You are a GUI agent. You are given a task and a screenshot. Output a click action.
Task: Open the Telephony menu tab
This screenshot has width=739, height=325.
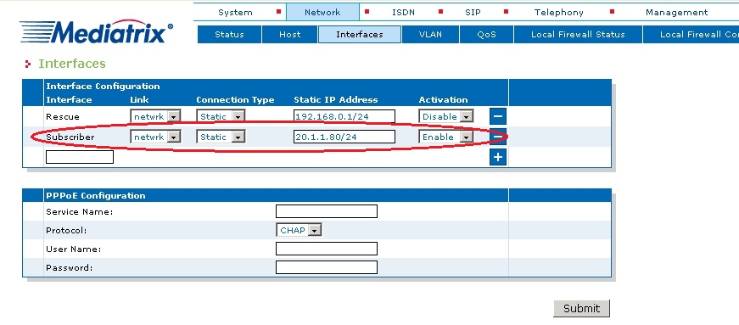point(558,12)
